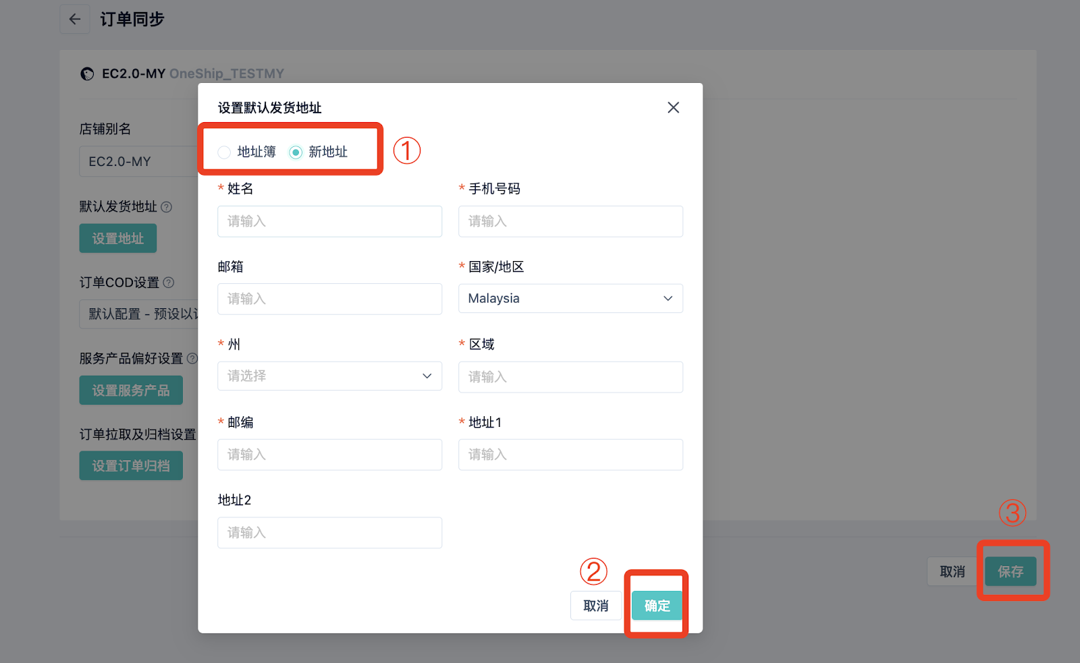
Task: Close the 设置默认发货地址 dialog with X
Action: coord(673,108)
